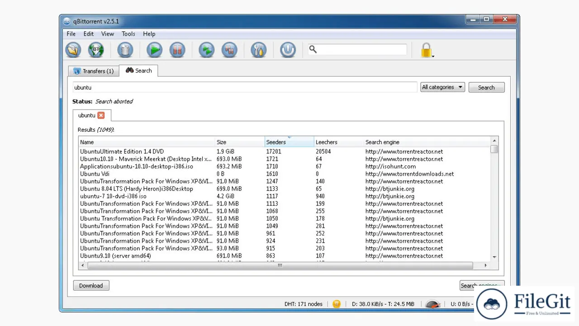Click the download speed status text

pyautogui.click(x=383, y=304)
